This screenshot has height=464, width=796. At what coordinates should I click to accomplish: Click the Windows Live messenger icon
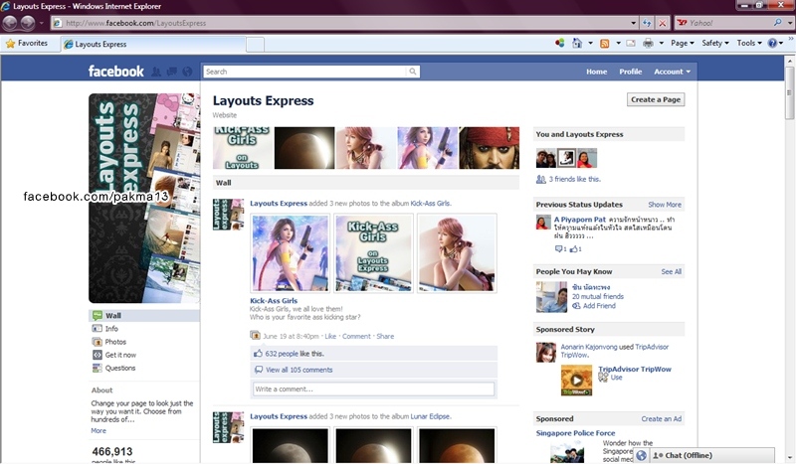tap(560, 44)
